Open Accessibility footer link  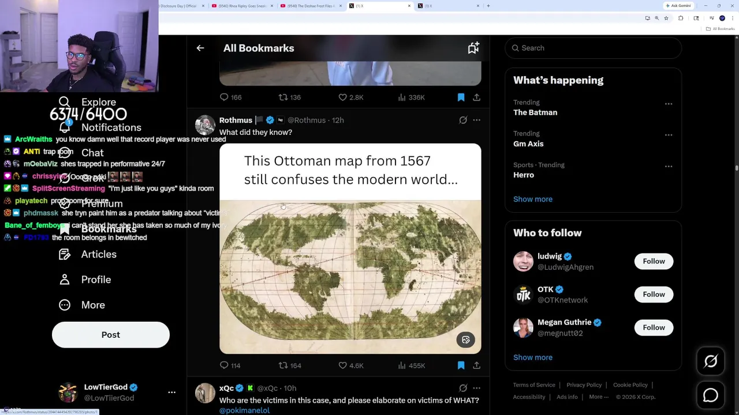[x=529, y=397]
